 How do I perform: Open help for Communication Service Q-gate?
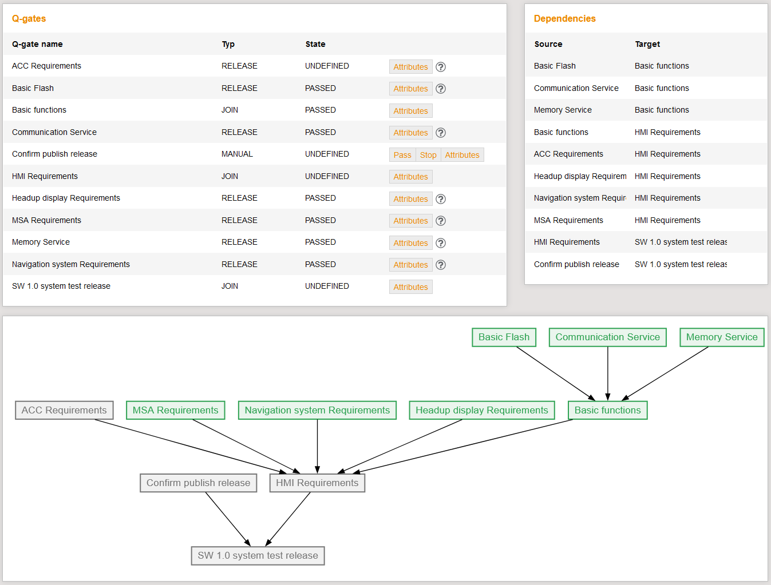tap(440, 133)
